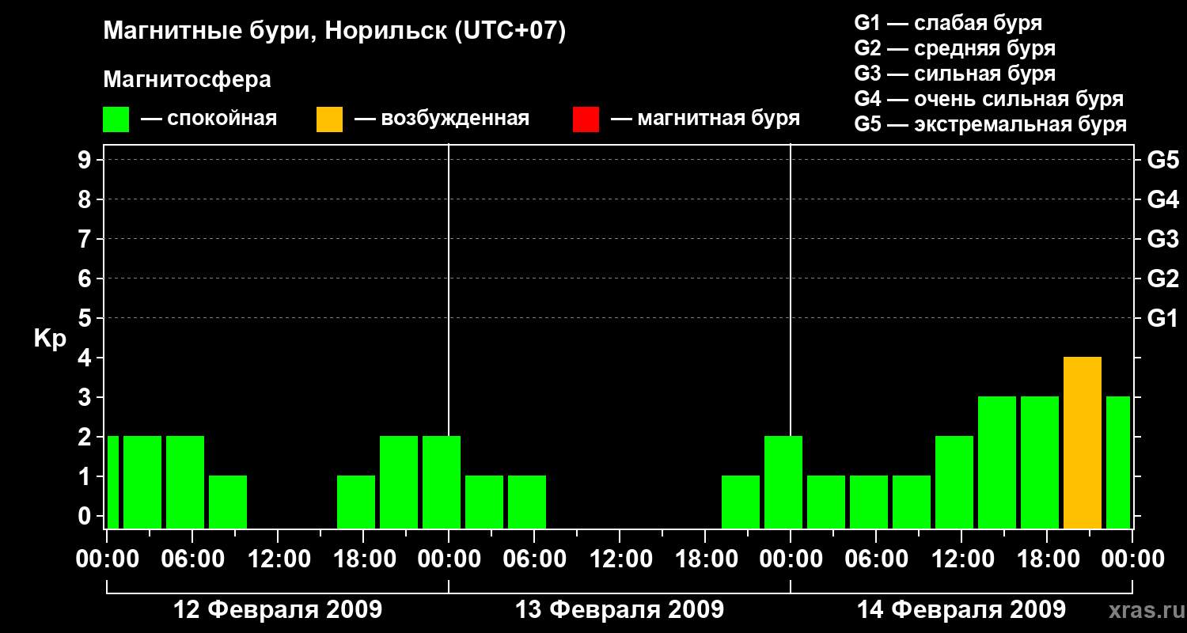Viewport: 1187px width, 633px height.
Task: Click the 'G4' right-axis label
Action: click(x=1163, y=199)
